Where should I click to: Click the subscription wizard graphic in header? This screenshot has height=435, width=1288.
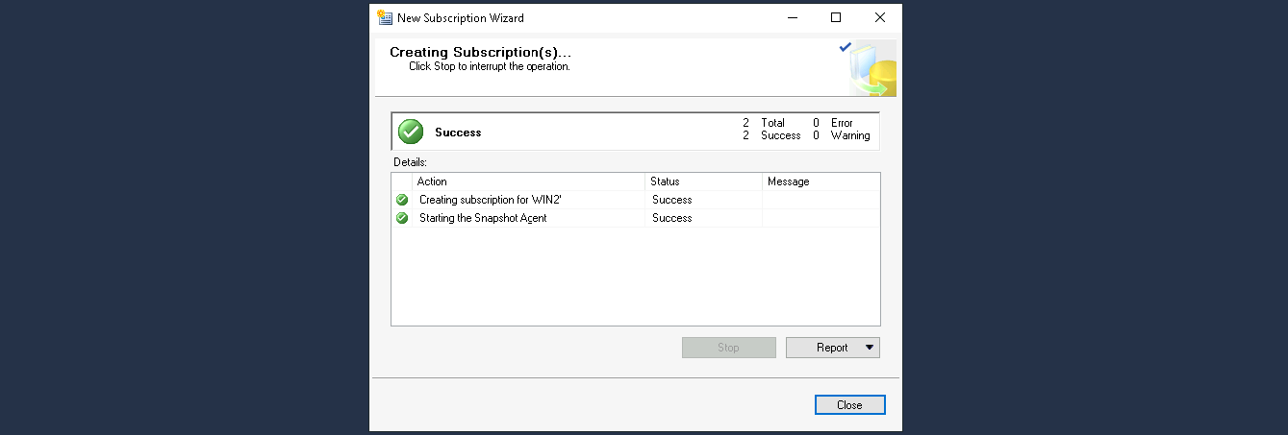[871, 68]
